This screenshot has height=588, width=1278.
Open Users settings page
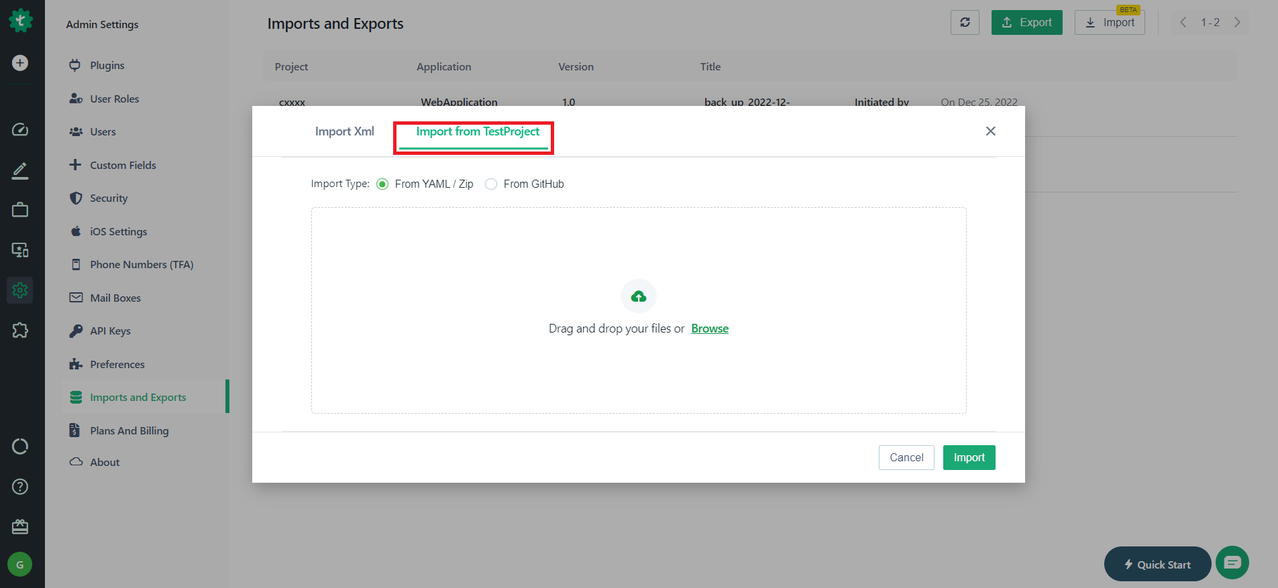point(103,132)
